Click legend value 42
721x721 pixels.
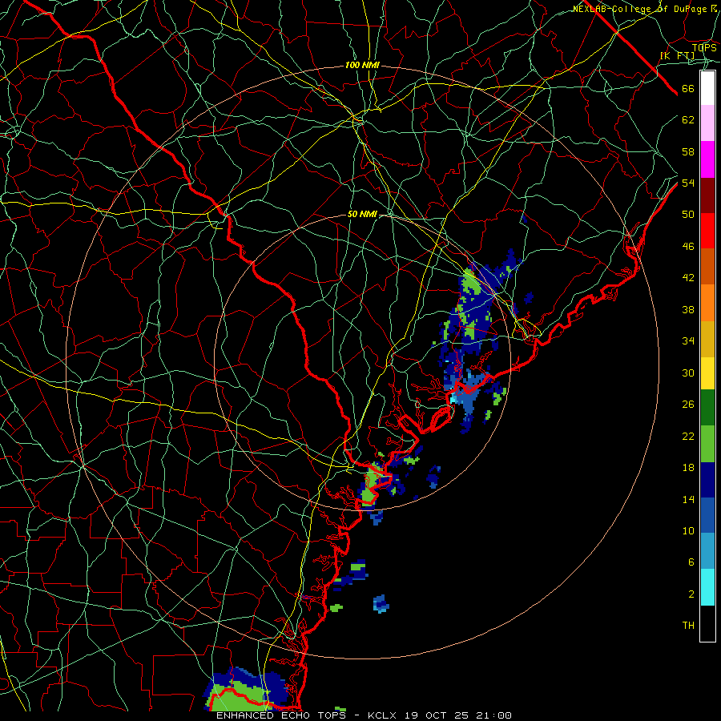click(x=688, y=278)
